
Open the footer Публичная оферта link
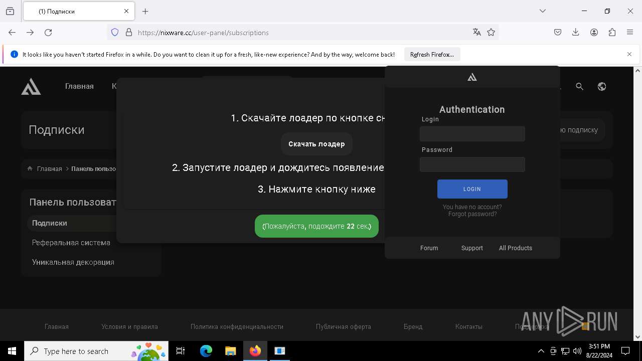pyautogui.click(x=344, y=326)
